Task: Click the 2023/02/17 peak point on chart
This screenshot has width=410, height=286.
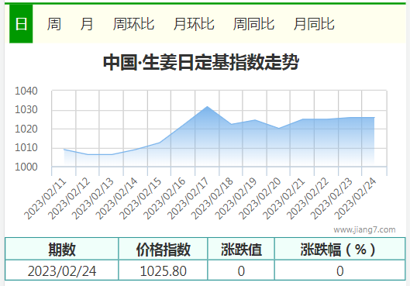Action: click(207, 106)
